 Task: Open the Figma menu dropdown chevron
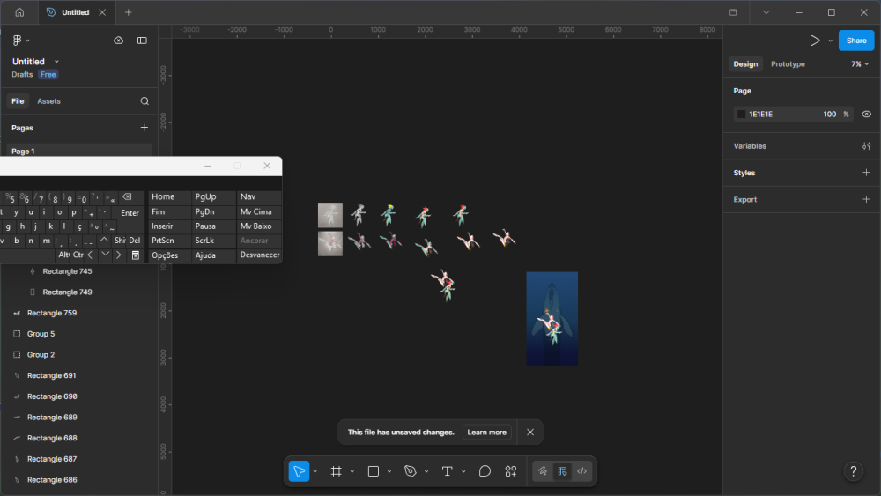27,41
